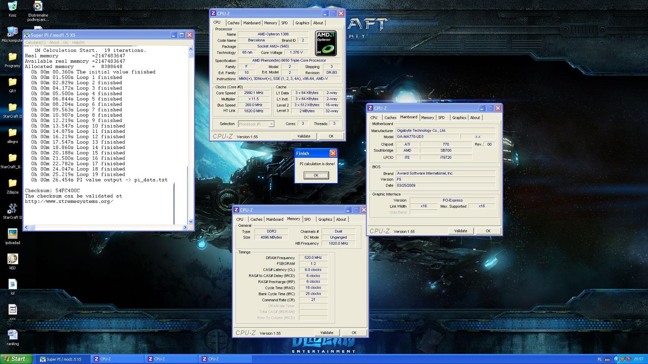Expand Processor #1 selection dropdown
The height and width of the screenshot is (364, 648).
271,124
